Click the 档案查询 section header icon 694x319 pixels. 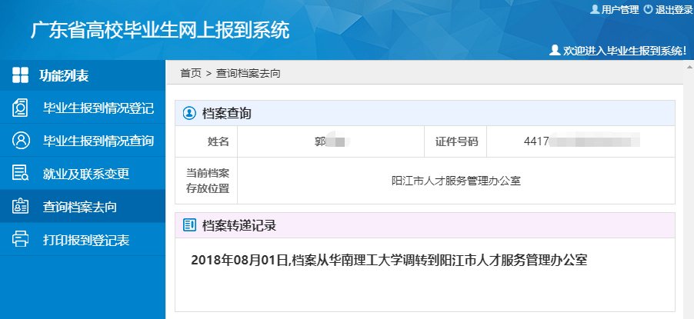tap(189, 113)
